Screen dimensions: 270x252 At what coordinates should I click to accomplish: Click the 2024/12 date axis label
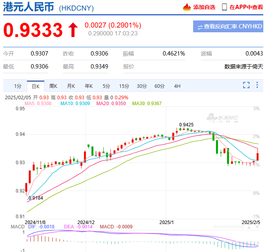(86, 222)
